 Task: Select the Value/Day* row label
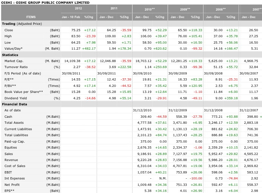[14, 49]
